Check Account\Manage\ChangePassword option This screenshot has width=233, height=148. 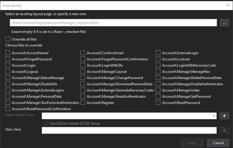point(83,78)
